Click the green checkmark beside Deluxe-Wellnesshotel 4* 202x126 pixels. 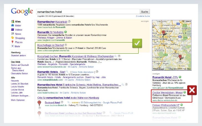(182, 105)
